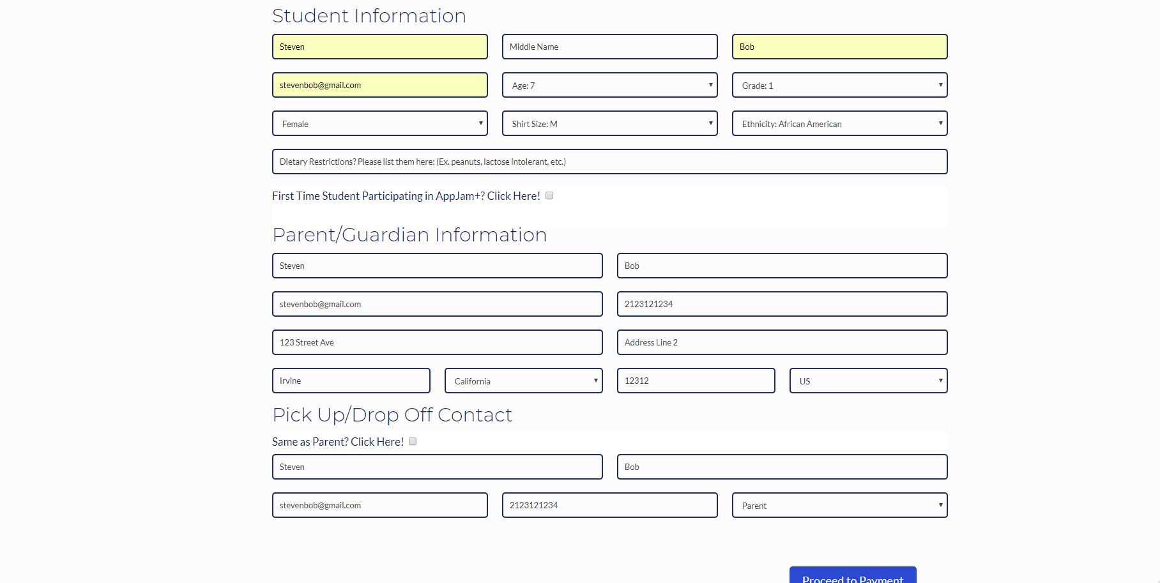
Task: Click the student Middle Name field
Action: tap(609, 47)
